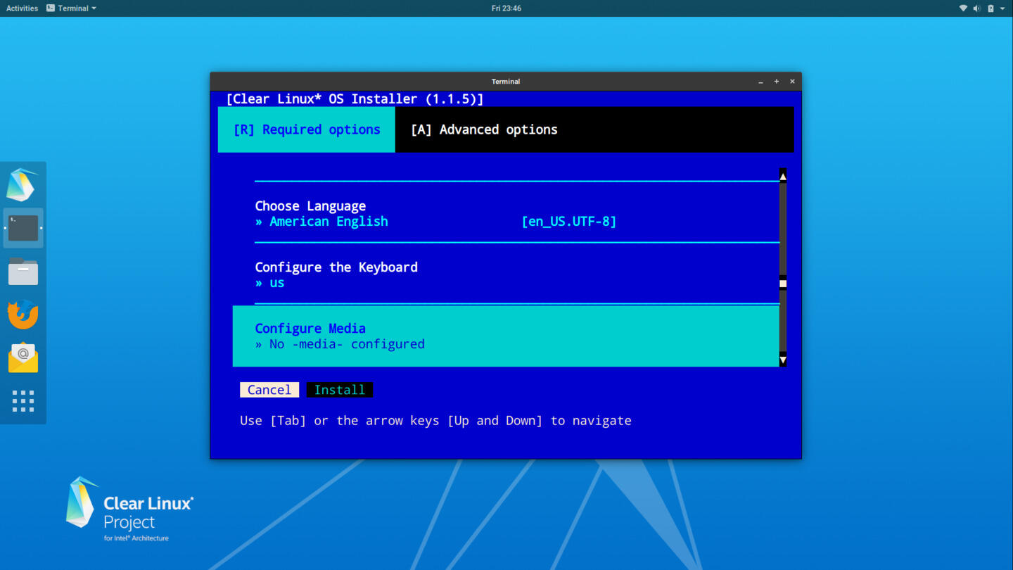Switch to Required options tab
Viewport: 1013px width, 570px height.
pos(307,129)
